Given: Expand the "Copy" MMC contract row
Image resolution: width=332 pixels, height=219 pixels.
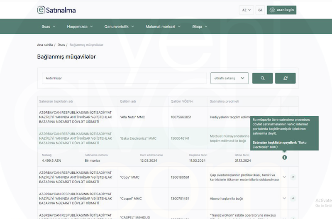Looking at the screenshot, I should [x=284, y=177].
